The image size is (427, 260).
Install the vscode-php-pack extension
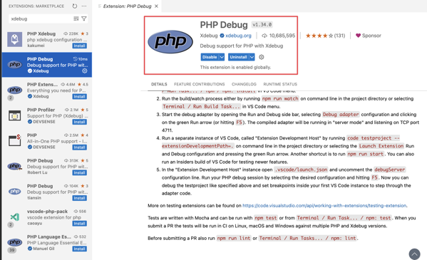[80, 224]
